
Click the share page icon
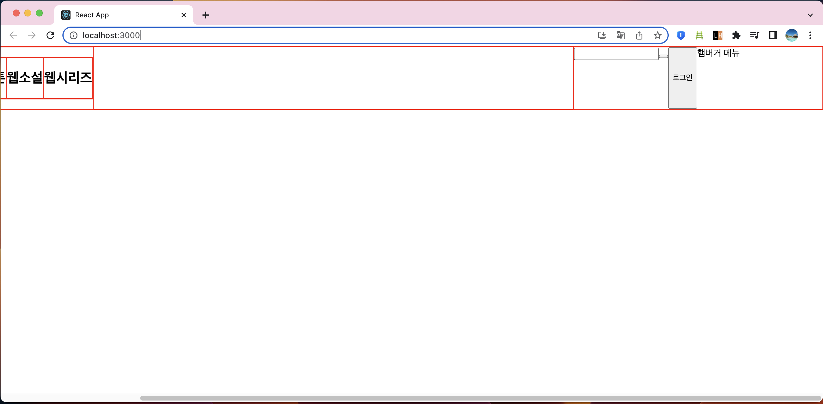click(639, 35)
